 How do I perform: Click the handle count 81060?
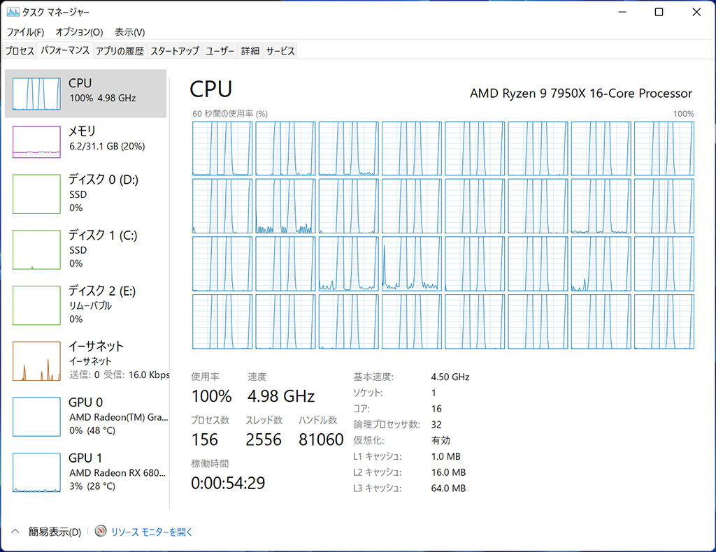pyautogui.click(x=321, y=440)
